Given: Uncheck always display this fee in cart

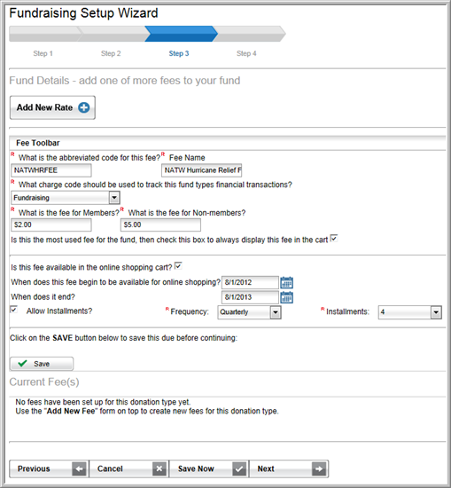Looking at the screenshot, I should 334,239.
